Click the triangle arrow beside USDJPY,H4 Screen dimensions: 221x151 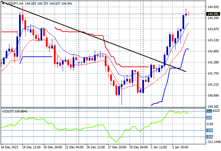[3, 3]
